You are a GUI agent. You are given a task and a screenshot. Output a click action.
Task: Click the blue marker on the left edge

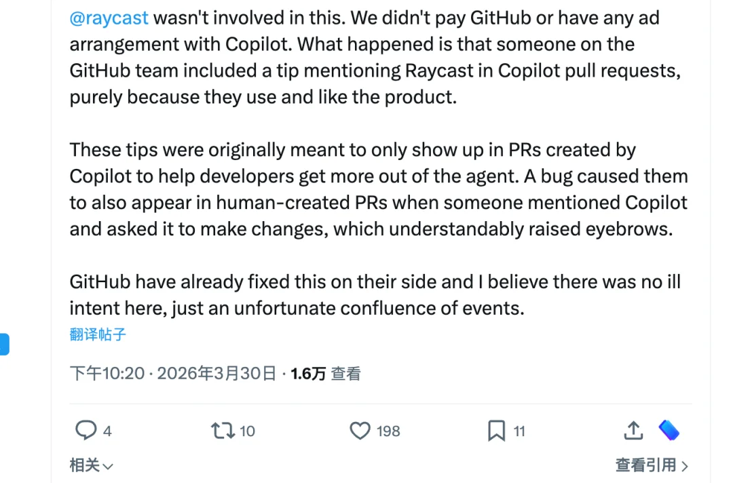pos(5,344)
